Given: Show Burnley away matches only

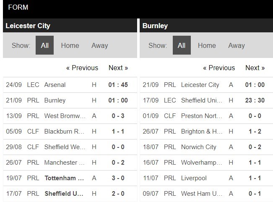Looking at the screenshot, I should click(237, 45).
